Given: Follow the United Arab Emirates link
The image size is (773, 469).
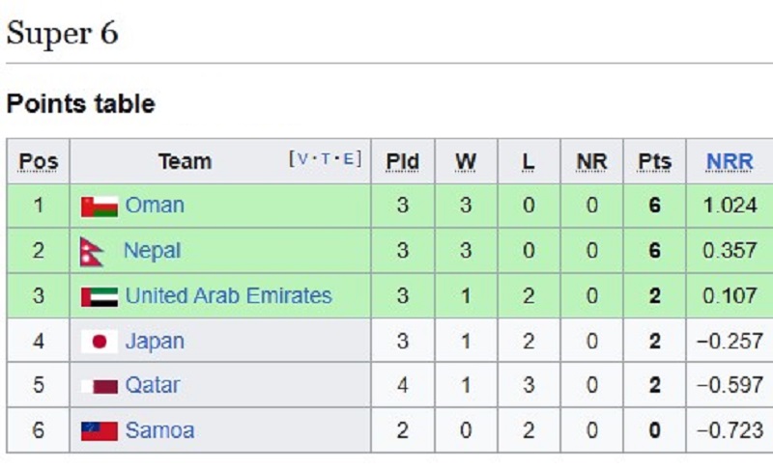Looking at the screenshot, I should point(228,295).
